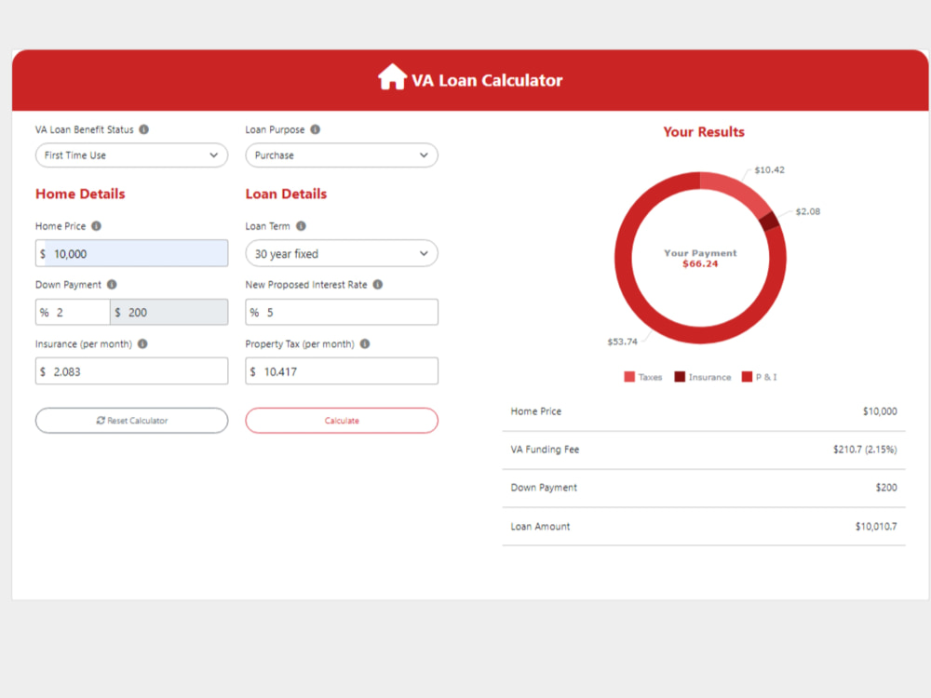This screenshot has width=931, height=698.
Task: Click the Loan Amount $10,010.7 value
Action: 876,527
